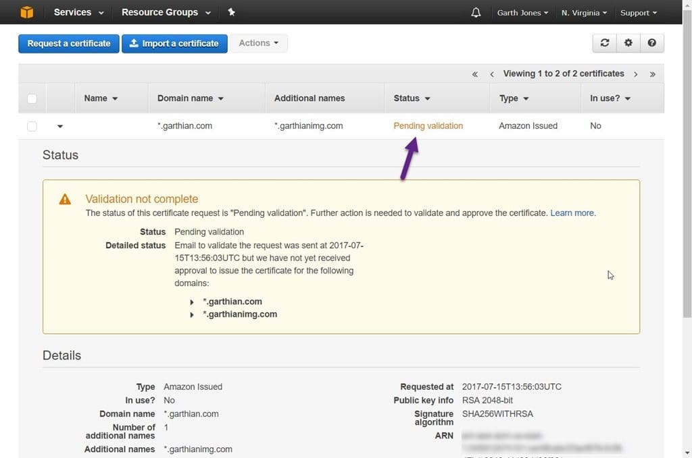Click Amazon Issued in table row
This screenshot has height=458, width=692.
click(x=528, y=126)
